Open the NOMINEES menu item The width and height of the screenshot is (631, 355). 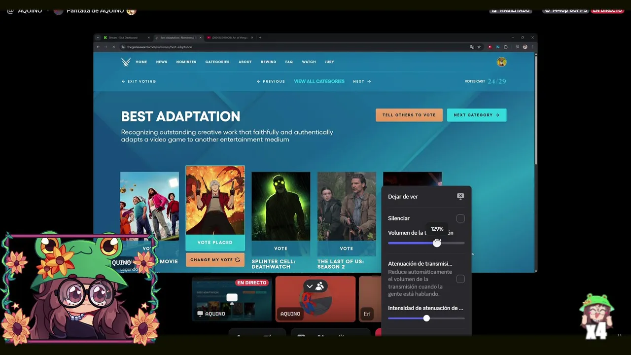tap(186, 62)
